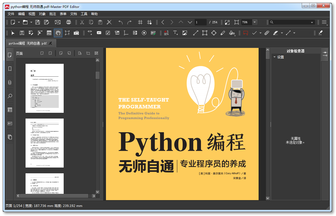336x216 pixels.
Task: Collapse the 设置 section in Object Inspector
Action: pos(275,57)
